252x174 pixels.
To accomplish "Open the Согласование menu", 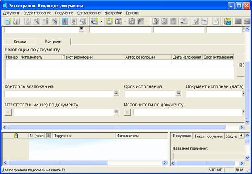I will coord(89,13).
